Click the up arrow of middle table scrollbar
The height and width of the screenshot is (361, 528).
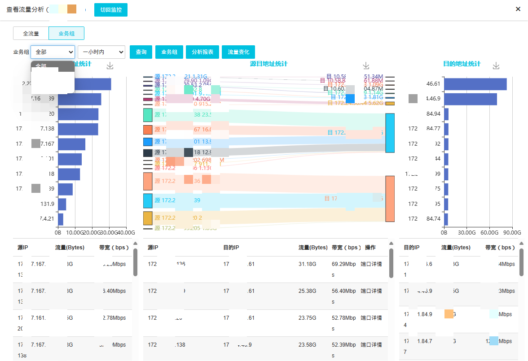click(x=392, y=243)
